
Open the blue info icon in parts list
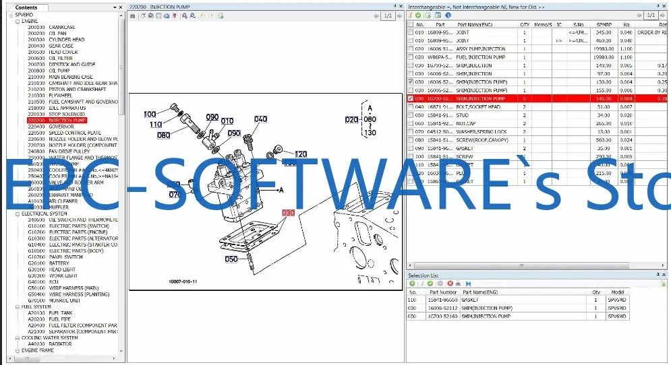[x=448, y=15]
